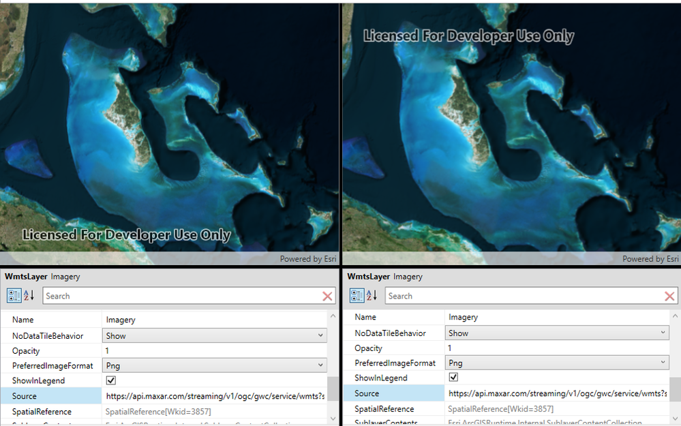681x426 pixels.
Task: Click SpatialReference[Wkid=3857] value in left panel
Action: 158,412
